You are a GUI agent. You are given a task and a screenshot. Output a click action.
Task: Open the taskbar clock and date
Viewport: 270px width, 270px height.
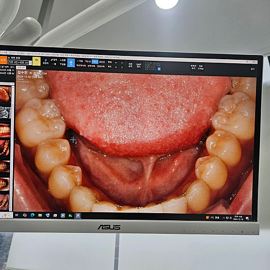(x=238, y=218)
